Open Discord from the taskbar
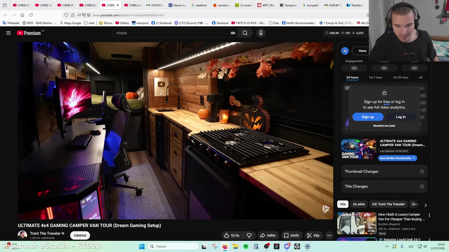449x252 pixels. (x=287, y=246)
